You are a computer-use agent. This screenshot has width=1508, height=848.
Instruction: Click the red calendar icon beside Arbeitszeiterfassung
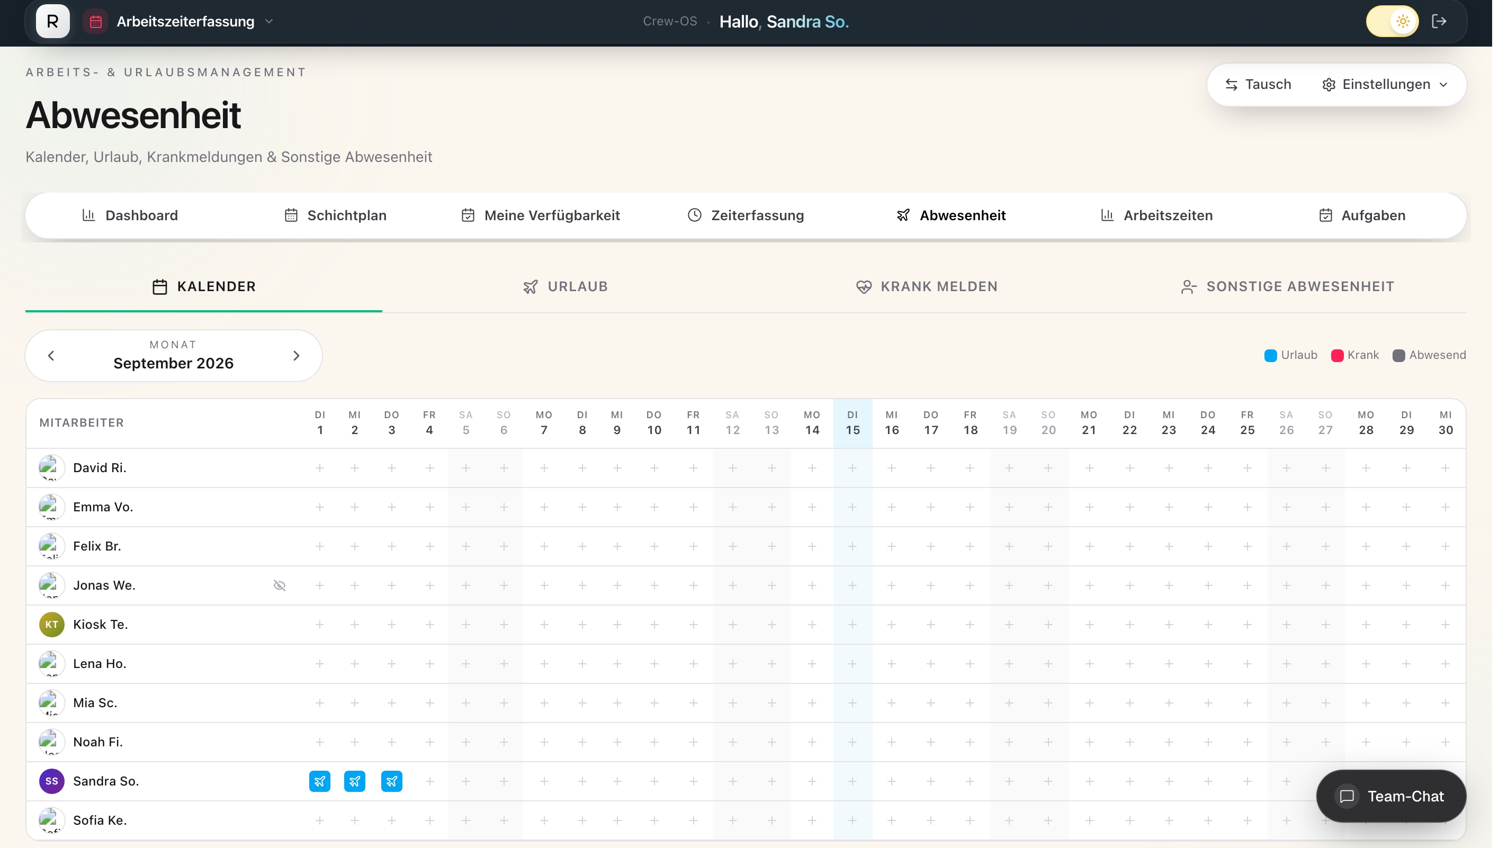click(x=96, y=22)
